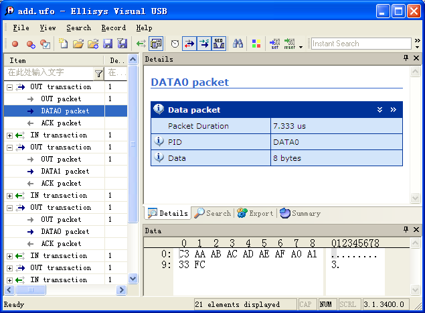The width and height of the screenshot is (425, 313).
Task: Expand the first IN transaction node
Action: 9,135
